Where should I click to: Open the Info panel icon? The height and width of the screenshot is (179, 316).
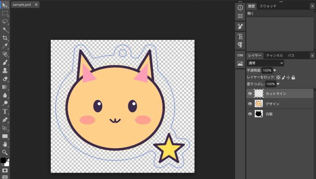pos(240,8)
